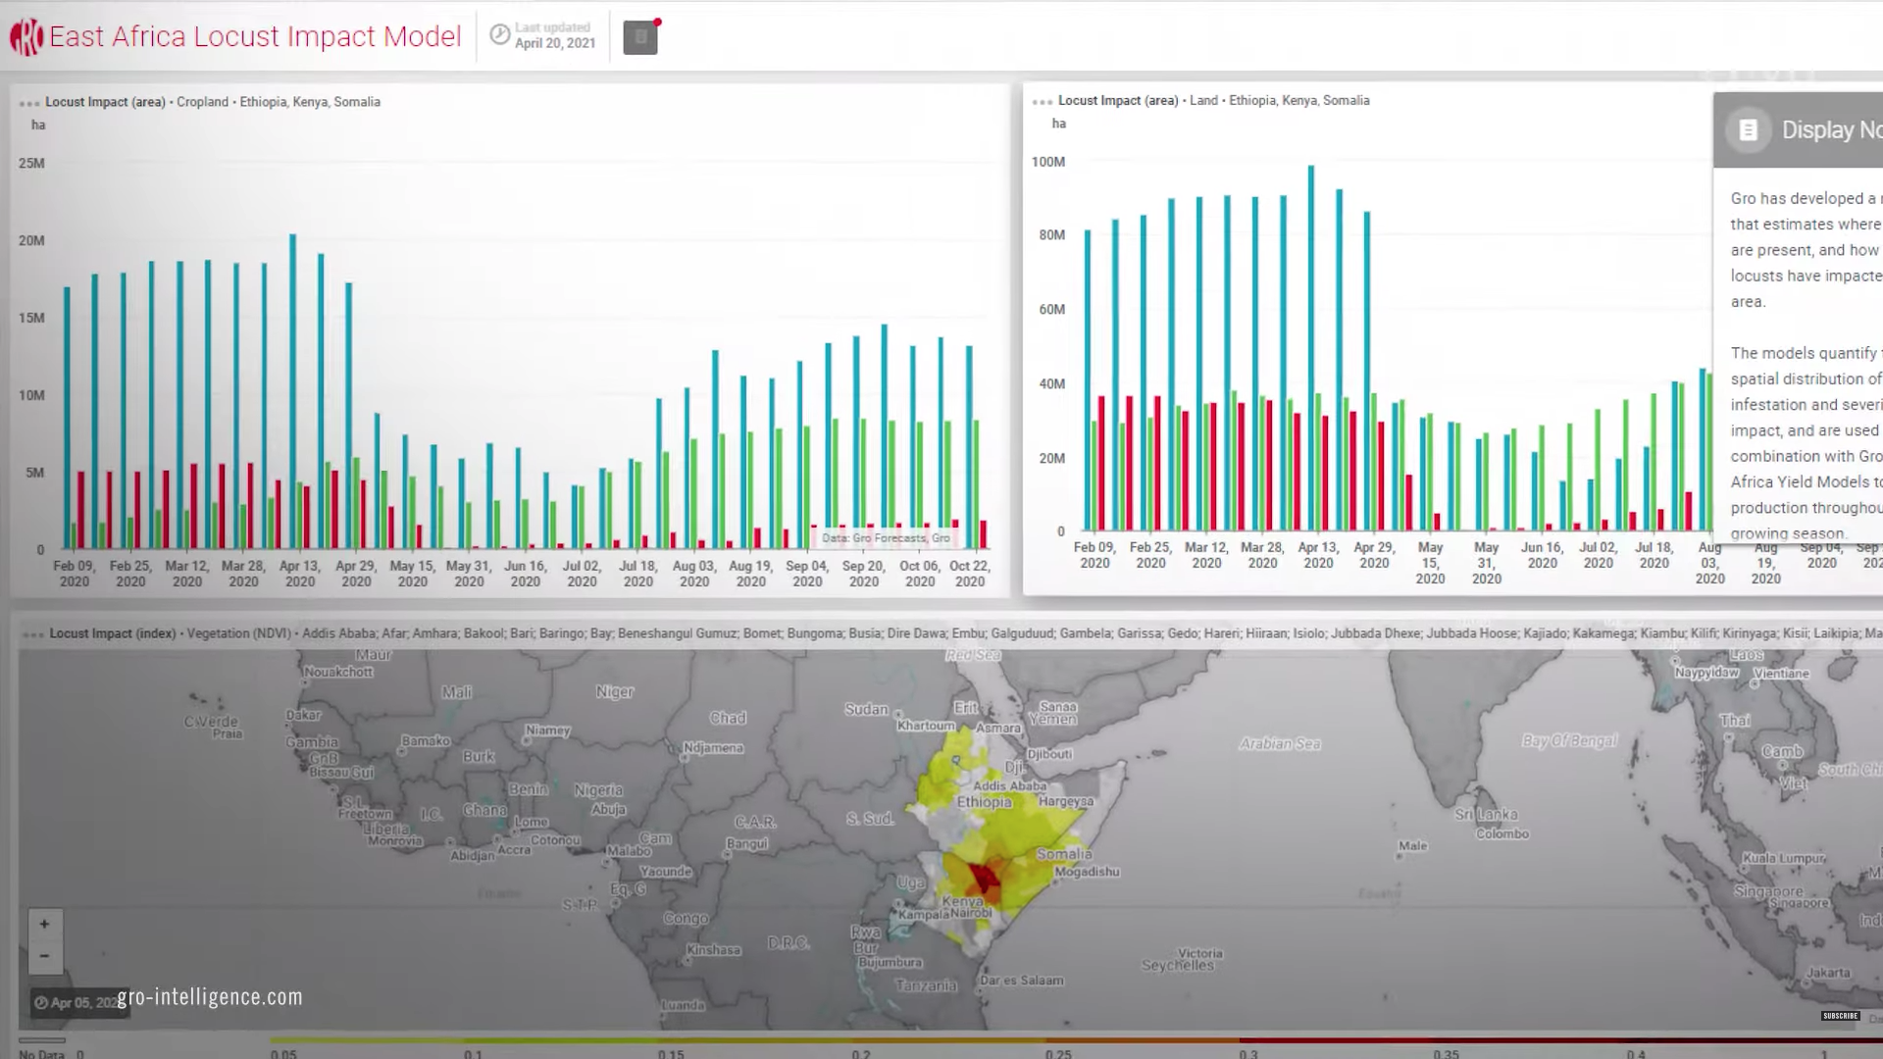Viewport: 1883px width, 1059px height.
Task: Click Kenya's dark red region on map
Action: [x=984, y=878]
